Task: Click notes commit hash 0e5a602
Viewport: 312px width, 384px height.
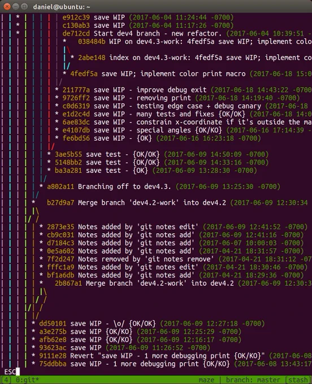Action: coord(60,251)
